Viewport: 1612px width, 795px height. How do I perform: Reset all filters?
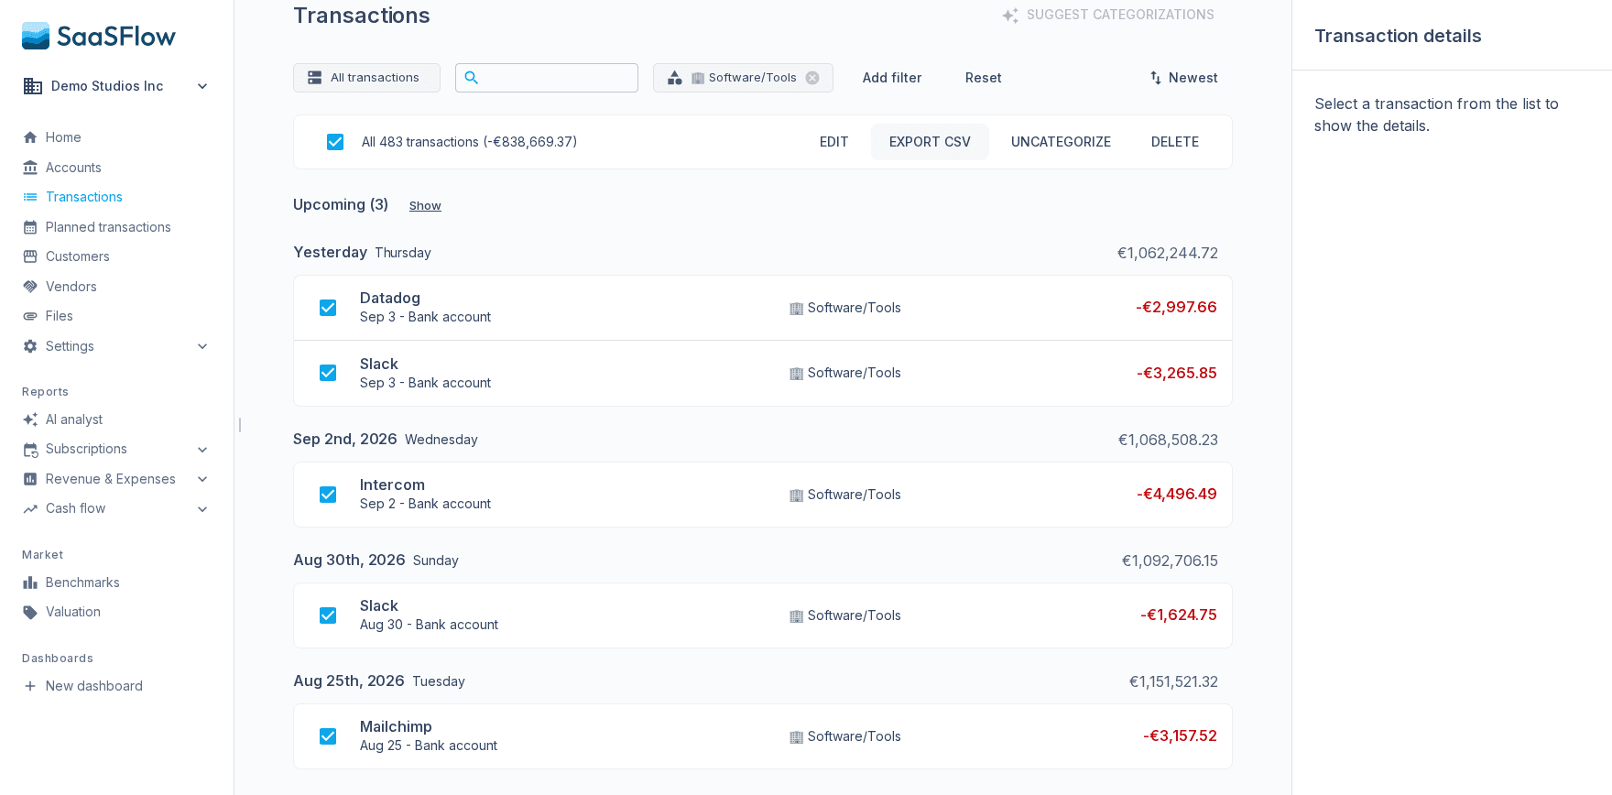point(984,78)
